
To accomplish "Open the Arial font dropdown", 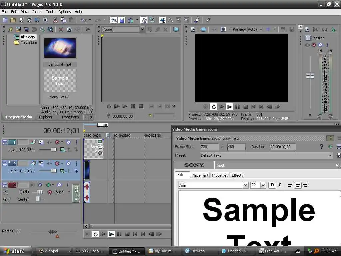I will click(x=245, y=185).
